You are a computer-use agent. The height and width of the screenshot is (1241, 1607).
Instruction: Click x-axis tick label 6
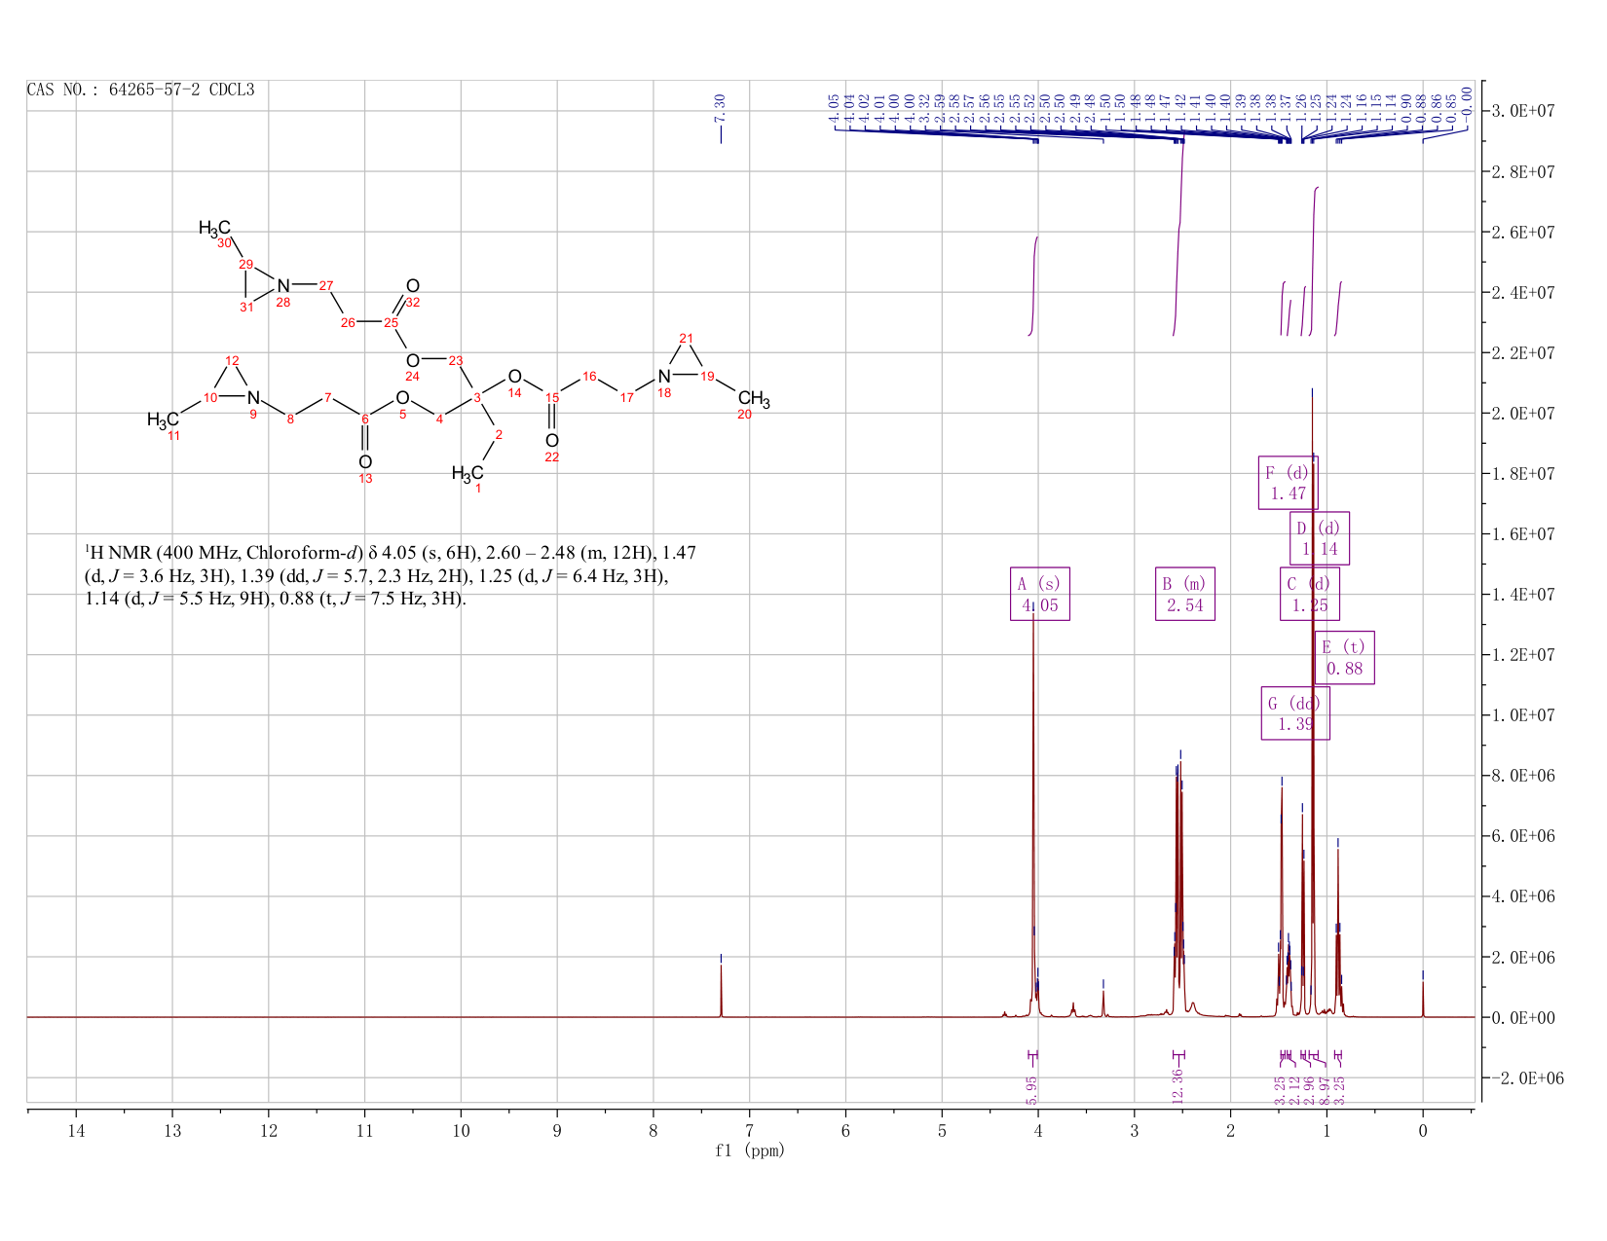coord(846,1131)
